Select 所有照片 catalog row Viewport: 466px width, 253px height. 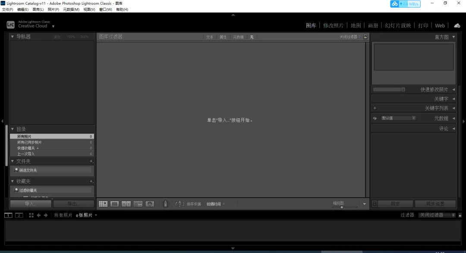pyautogui.click(x=52, y=136)
